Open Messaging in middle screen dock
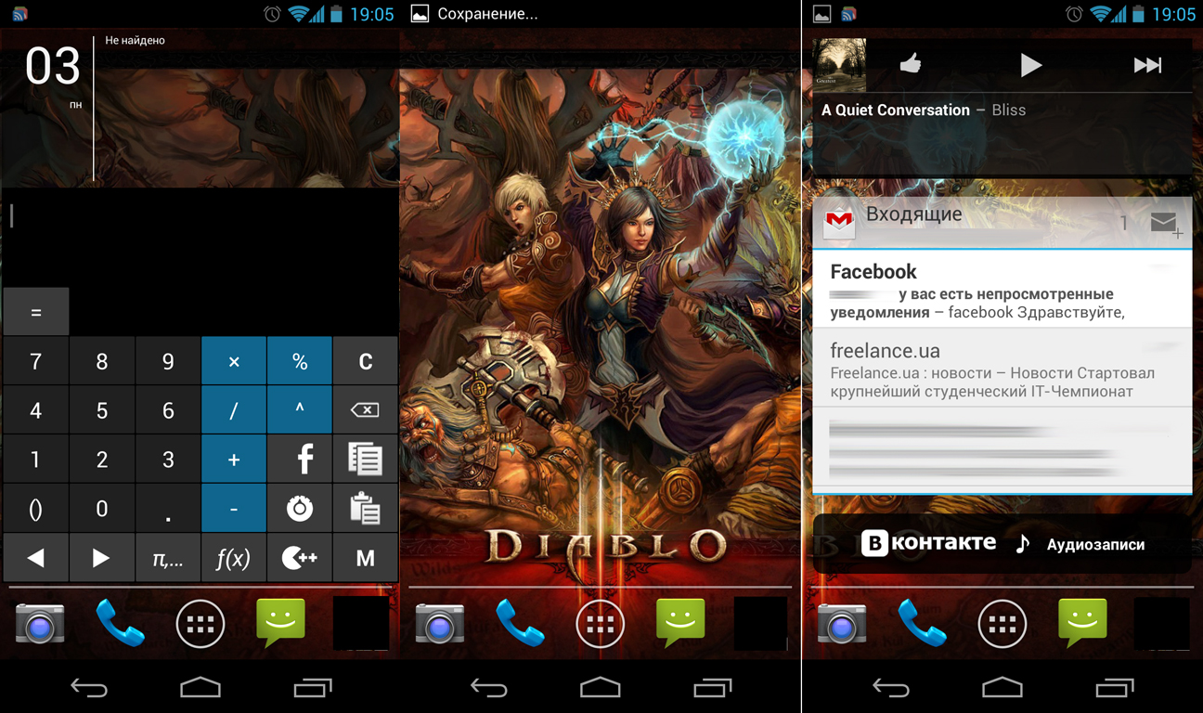The height and width of the screenshot is (713, 1203). 680,623
